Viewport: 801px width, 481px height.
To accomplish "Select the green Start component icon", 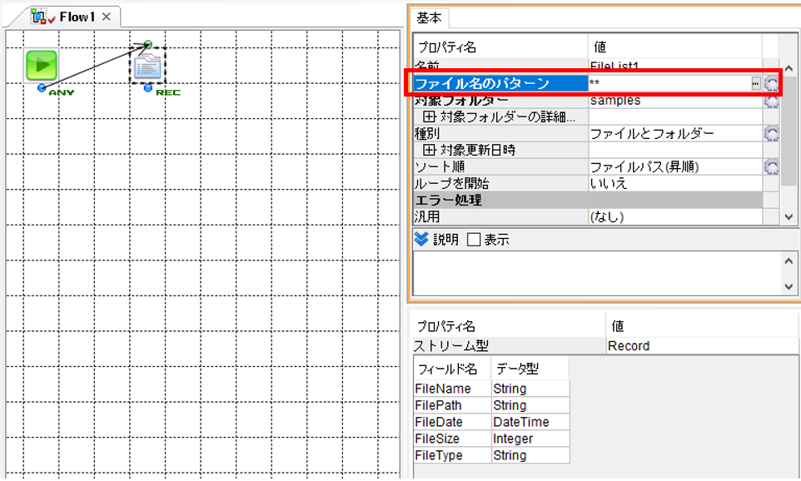I will tap(42, 65).
